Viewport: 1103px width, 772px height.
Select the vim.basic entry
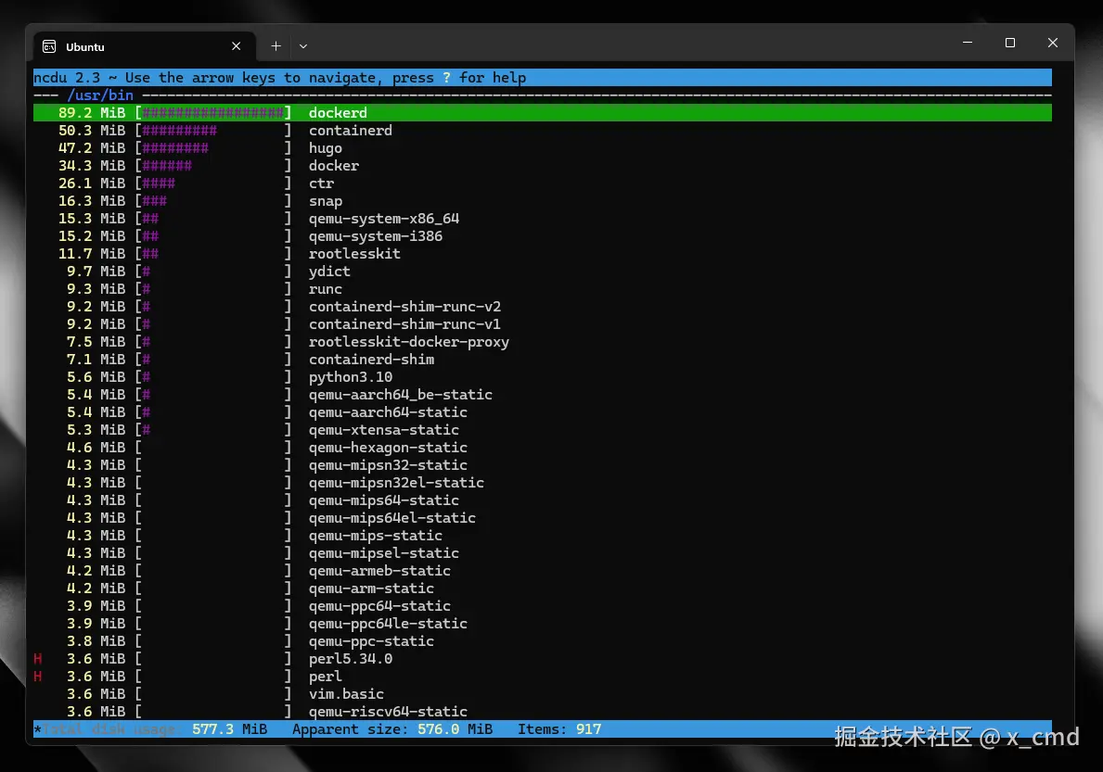click(543, 694)
